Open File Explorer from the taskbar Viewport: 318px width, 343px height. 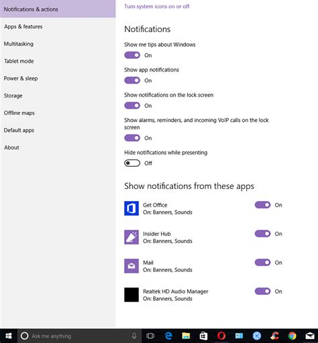click(186, 336)
